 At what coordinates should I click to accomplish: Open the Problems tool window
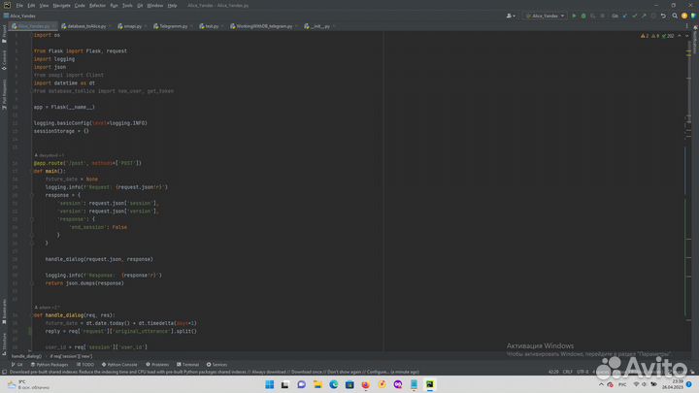pyautogui.click(x=157, y=365)
